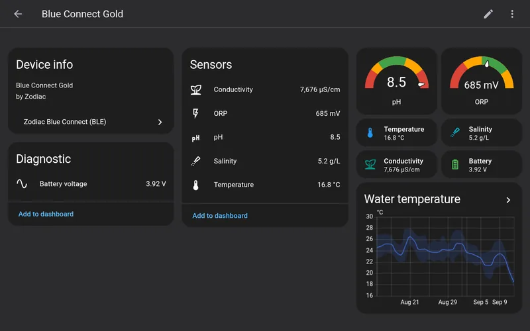Click the Device info heading
The height and width of the screenshot is (331, 530).
44,64
